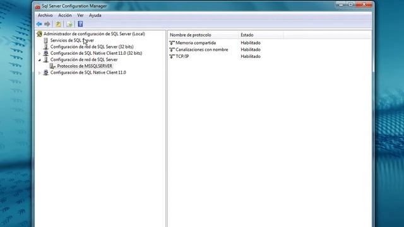This screenshot has height=227, width=404.
Task: Expand the last Configuración de SQL Native Client 11.0 node
Action: coord(39,73)
